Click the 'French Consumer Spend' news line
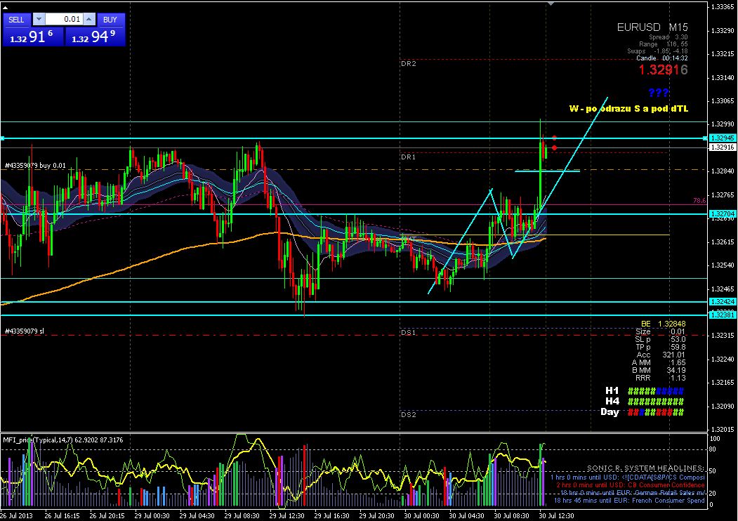 [x=629, y=501]
